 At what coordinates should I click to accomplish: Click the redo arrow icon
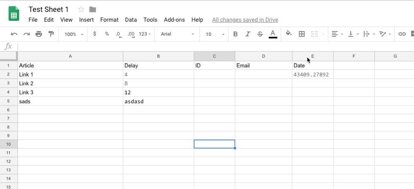coord(27,34)
